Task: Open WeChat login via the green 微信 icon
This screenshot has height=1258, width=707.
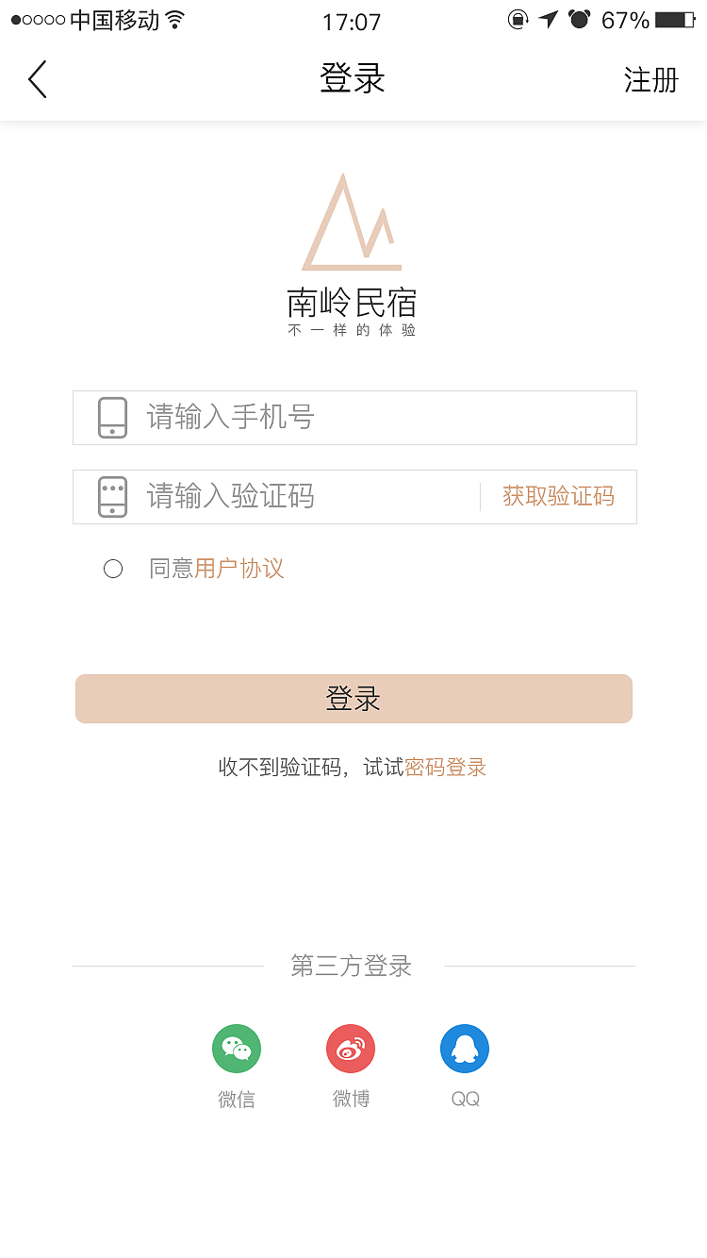Action: click(236, 1048)
